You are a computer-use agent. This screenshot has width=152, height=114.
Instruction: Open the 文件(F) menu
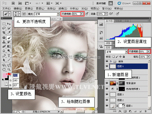(x=6, y=9)
